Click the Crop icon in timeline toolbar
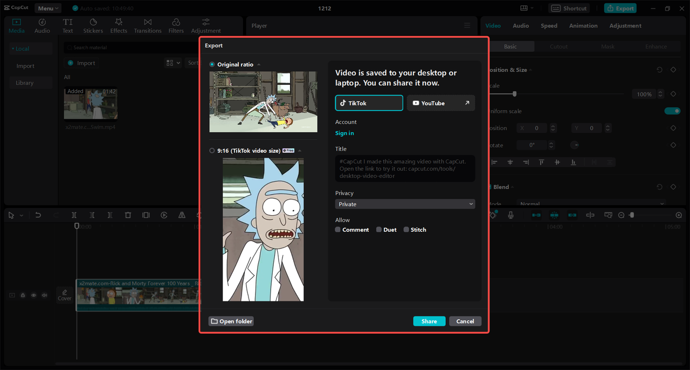Image resolution: width=690 pixels, height=370 pixels. coord(146,215)
